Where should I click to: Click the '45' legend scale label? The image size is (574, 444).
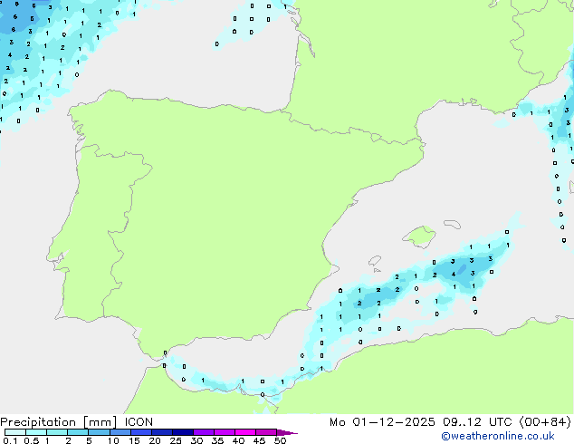tap(259, 440)
